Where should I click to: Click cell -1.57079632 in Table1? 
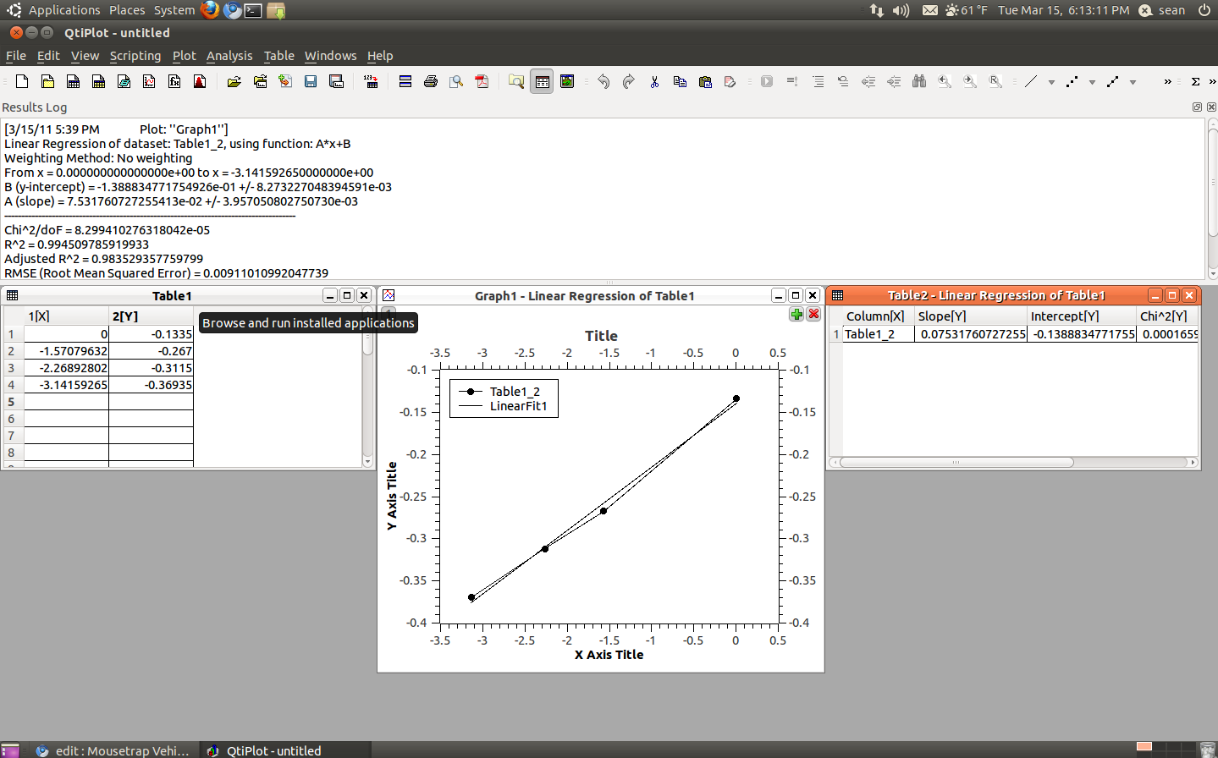point(67,351)
